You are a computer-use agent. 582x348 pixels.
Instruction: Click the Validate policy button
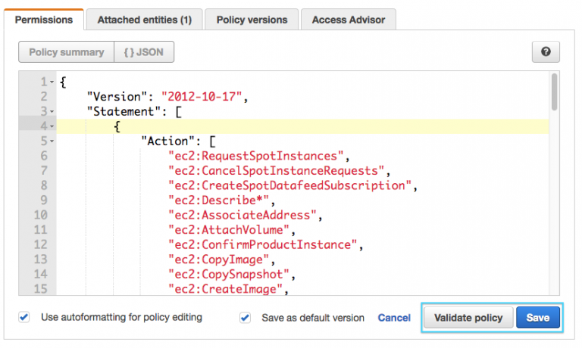[468, 318]
